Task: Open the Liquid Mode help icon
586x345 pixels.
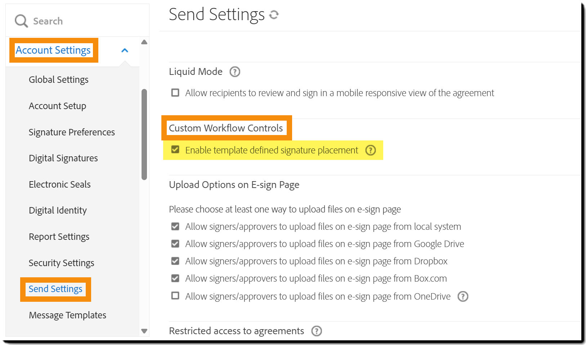Action: pyautogui.click(x=234, y=72)
